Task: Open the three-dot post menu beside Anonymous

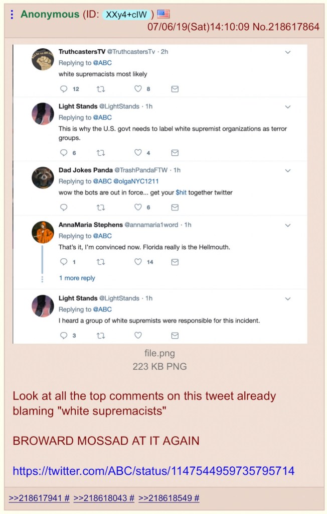Action: (x=12, y=15)
